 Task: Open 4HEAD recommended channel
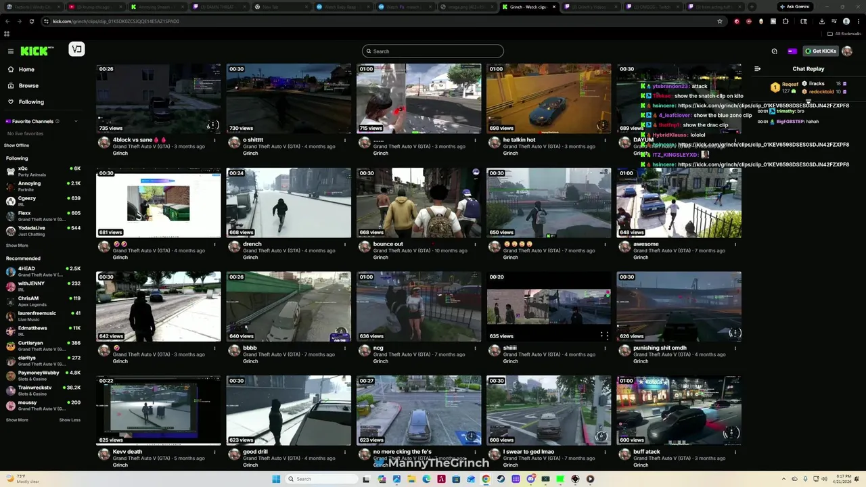[x=43, y=271]
